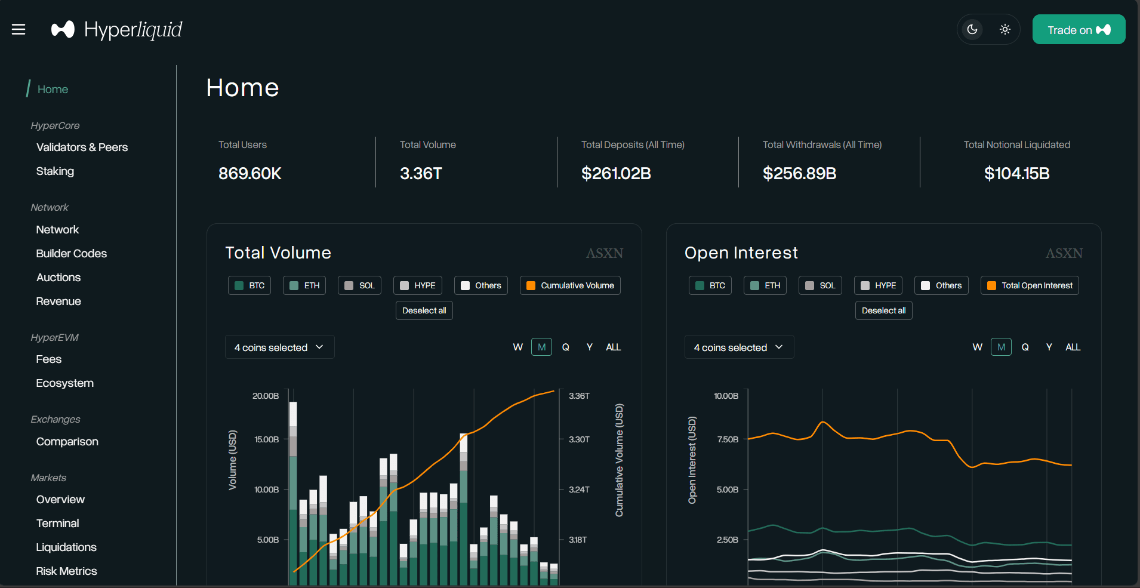Select W timeframe in Open Interest chart

[977, 347]
